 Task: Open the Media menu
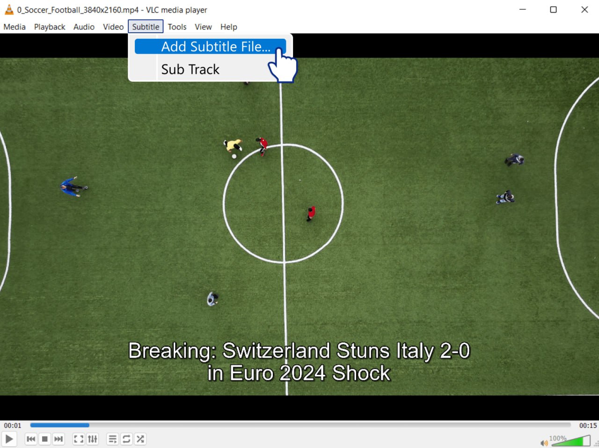(14, 27)
